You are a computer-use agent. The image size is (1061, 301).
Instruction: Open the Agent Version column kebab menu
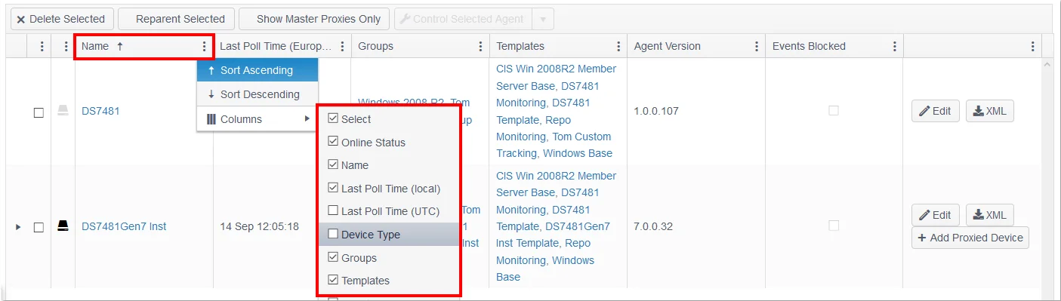[x=757, y=46]
